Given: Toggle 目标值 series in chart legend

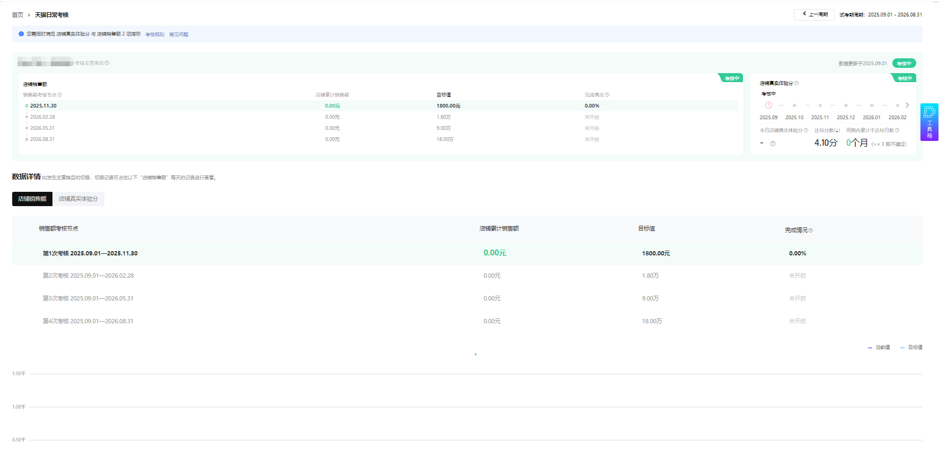Looking at the screenshot, I should (911, 348).
